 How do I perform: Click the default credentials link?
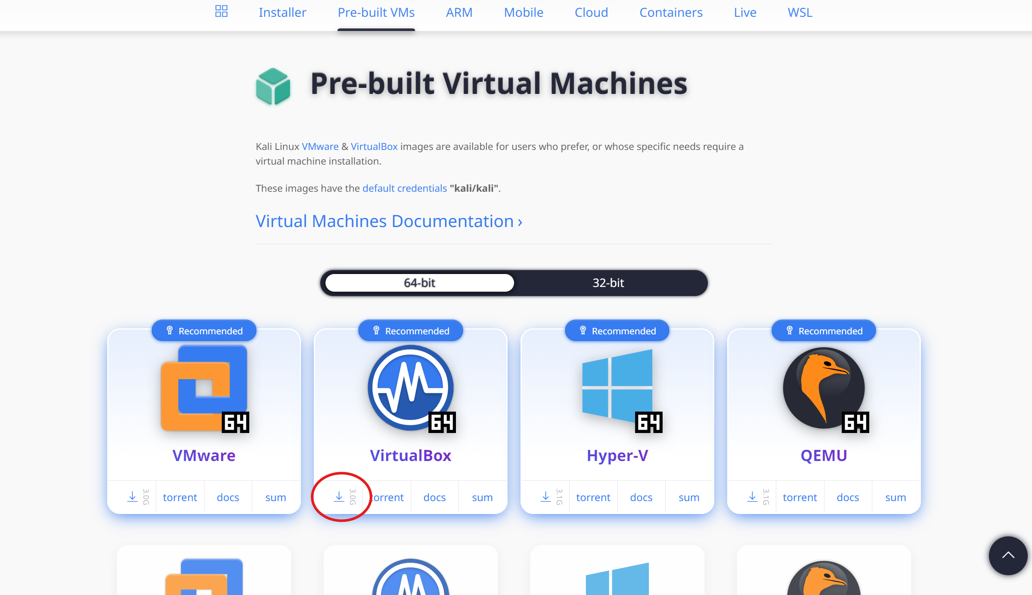(x=404, y=188)
